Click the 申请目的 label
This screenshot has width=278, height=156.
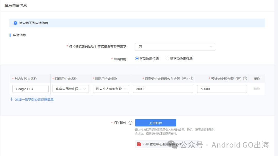(120, 59)
